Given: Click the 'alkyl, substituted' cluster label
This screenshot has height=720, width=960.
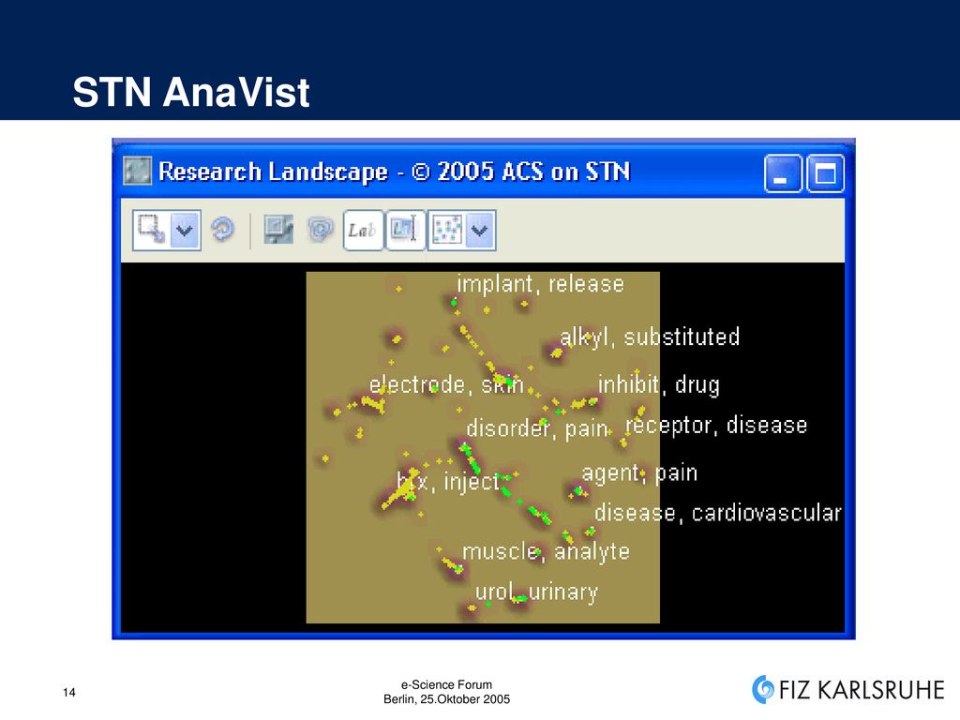Looking at the screenshot, I should point(651,337).
